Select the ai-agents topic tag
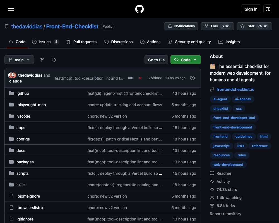The height and width of the screenshot is (223, 279). [243, 99]
